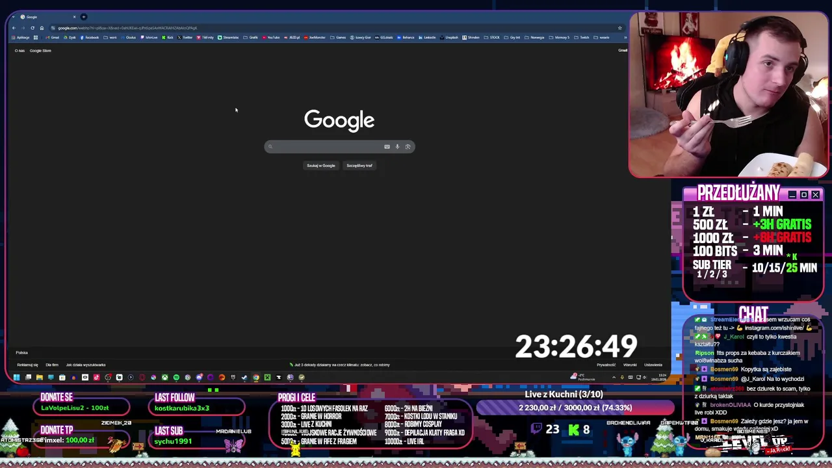The width and height of the screenshot is (832, 468).
Task: Open the Twitter bookmark
Action: pyautogui.click(x=185, y=37)
